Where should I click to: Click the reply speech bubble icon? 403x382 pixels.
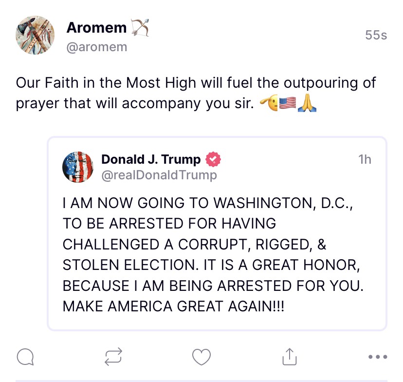click(x=25, y=357)
